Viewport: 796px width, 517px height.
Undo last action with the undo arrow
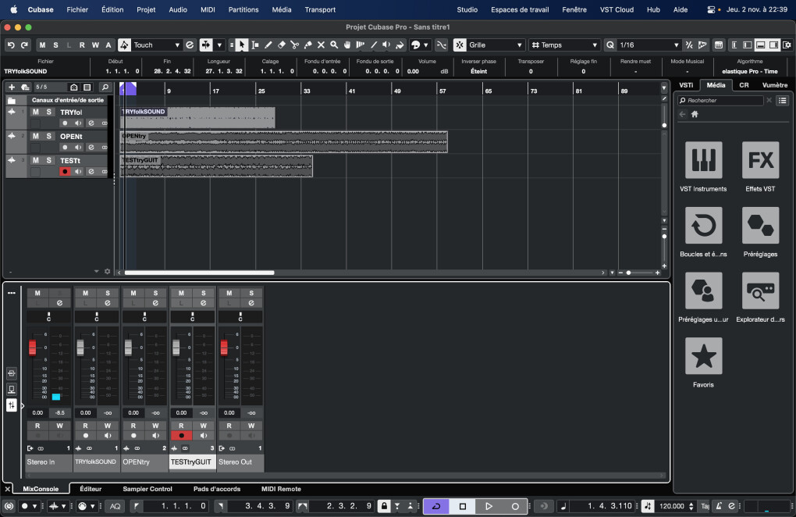[x=11, y=45]
